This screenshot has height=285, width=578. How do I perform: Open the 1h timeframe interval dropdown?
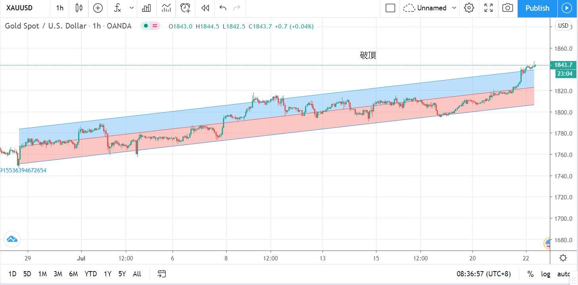60,8
